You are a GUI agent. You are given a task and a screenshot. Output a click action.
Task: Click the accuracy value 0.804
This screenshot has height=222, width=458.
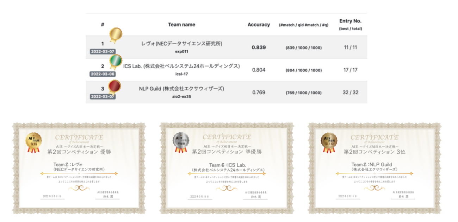(259, 70)
